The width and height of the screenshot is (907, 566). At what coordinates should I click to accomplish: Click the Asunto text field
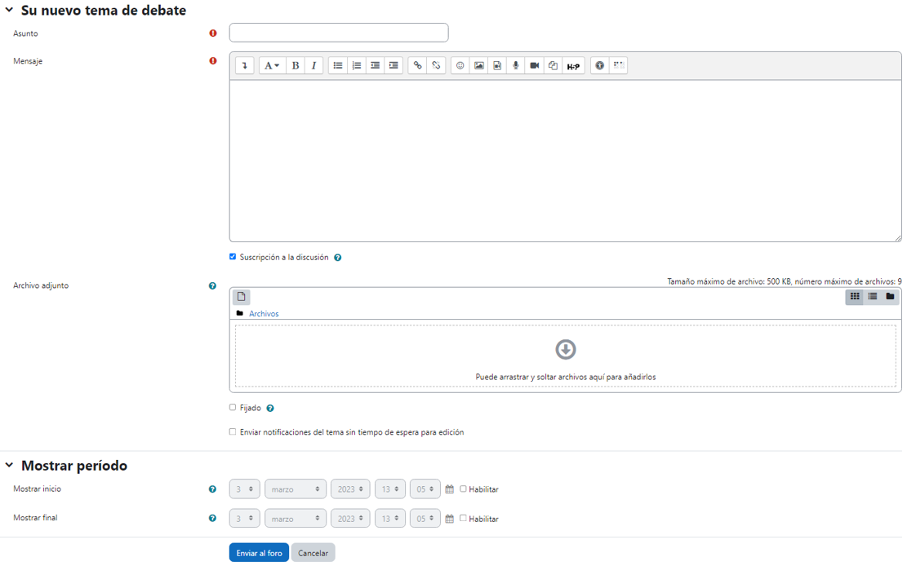coord(338,33)
